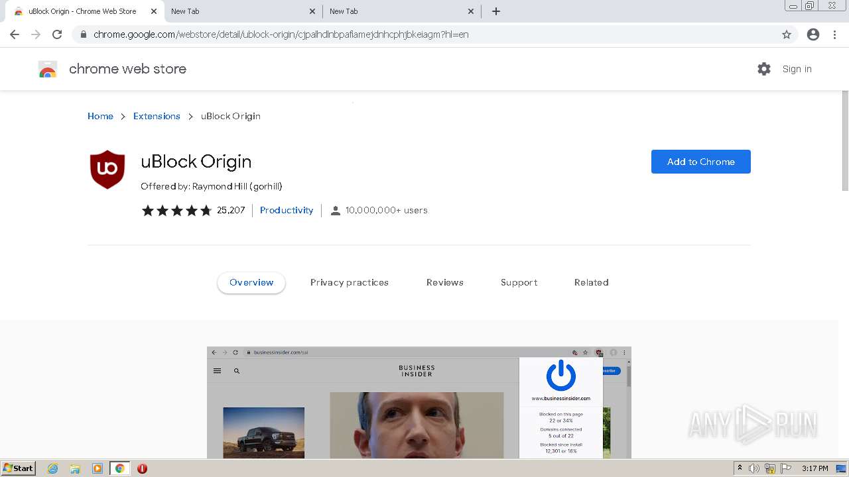The height and width of the screenshot is (477, 849).
Task: Click the Add to Chrome button
Action: (701, 162)
